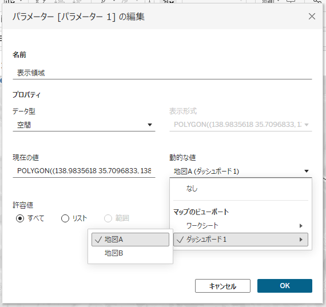The image size is (326, 307).
Task: Select 地図B in the submenu
Action: (130, 253)
